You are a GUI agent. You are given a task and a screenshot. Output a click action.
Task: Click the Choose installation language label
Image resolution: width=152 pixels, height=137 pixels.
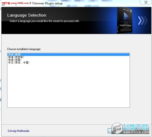click(x=24, y=49)
